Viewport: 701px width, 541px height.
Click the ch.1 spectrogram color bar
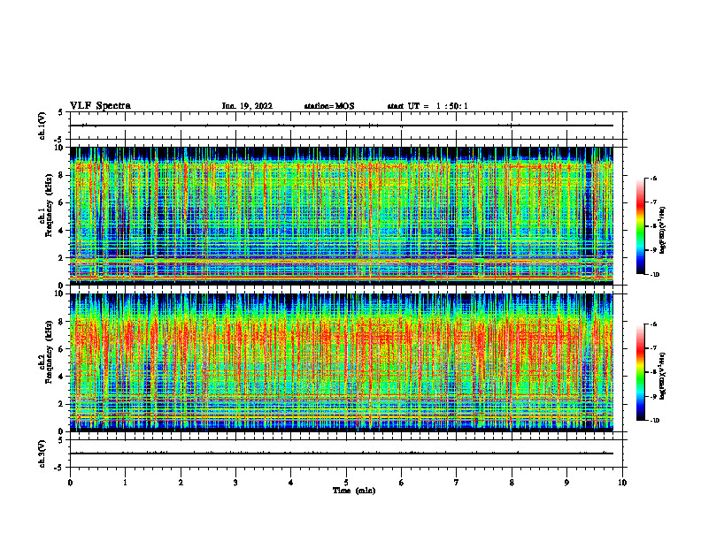point(640,226)
